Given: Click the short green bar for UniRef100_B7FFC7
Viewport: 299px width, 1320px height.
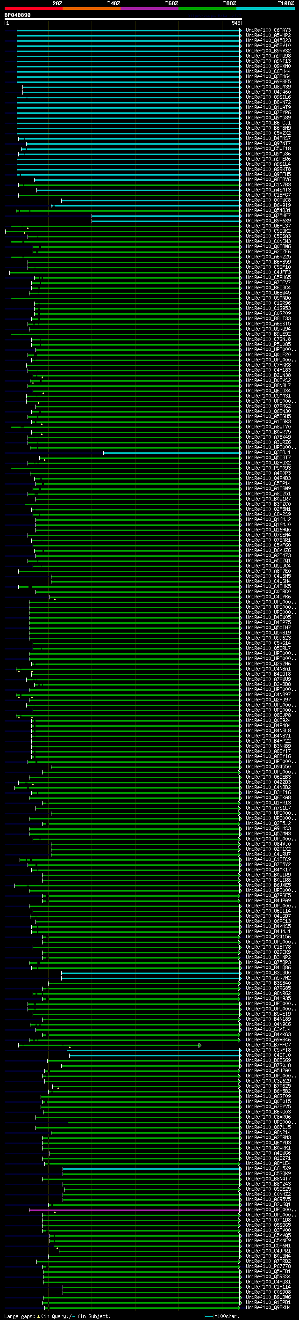Looking at the screenshot, I should point(109,1045).
